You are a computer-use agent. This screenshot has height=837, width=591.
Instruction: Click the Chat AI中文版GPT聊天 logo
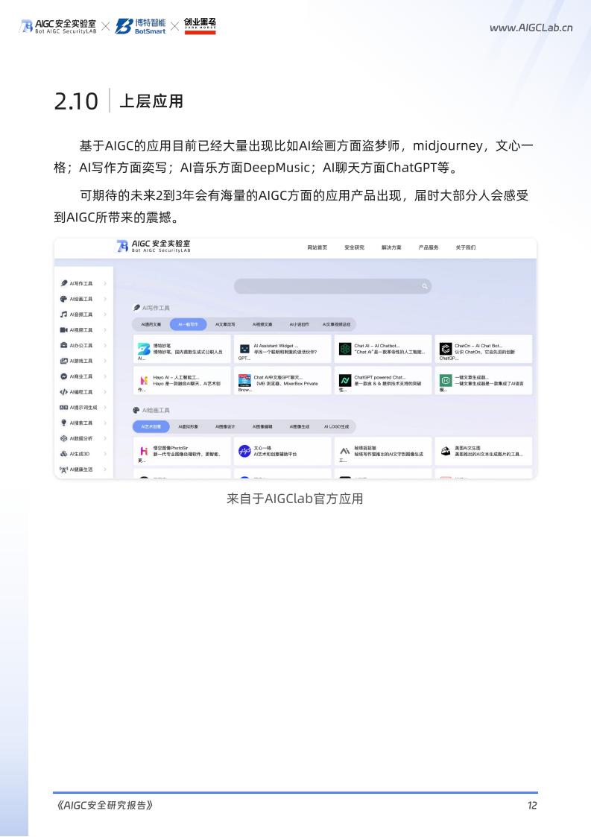click(244, 381)
